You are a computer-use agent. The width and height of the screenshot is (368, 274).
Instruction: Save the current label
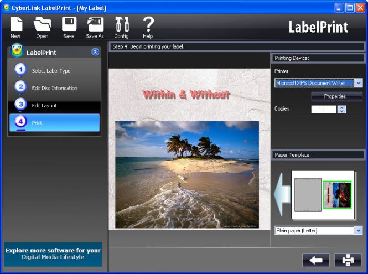point(69,27)
